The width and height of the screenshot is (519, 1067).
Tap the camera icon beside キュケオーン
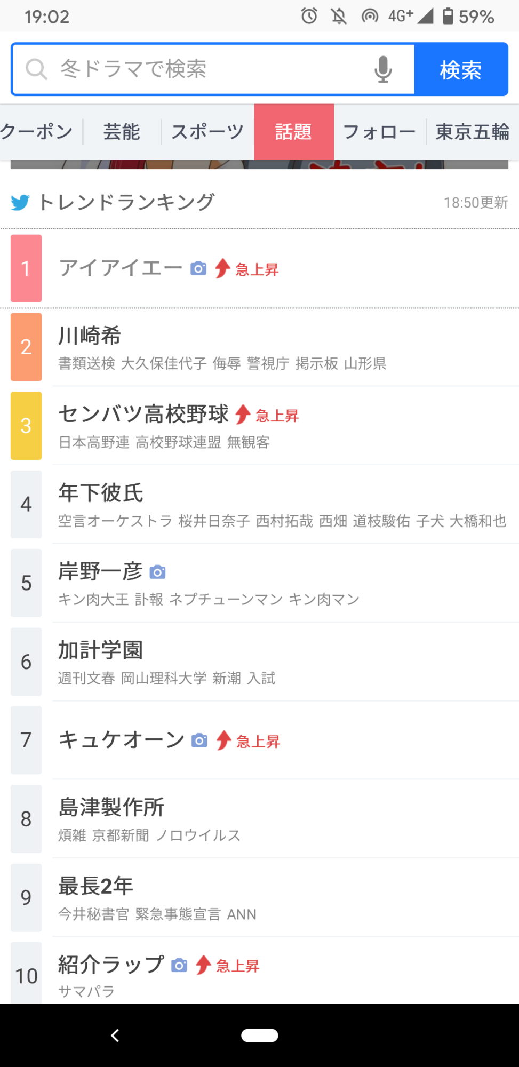[199, 740]
